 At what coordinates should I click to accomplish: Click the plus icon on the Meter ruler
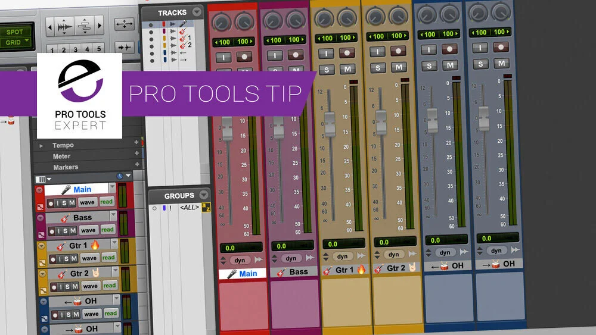137,153
